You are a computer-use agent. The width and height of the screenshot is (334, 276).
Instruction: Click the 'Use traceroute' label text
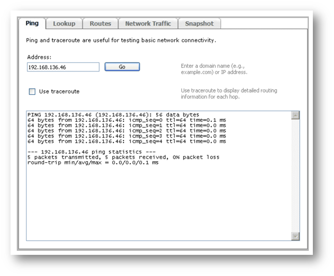(59, 92)
